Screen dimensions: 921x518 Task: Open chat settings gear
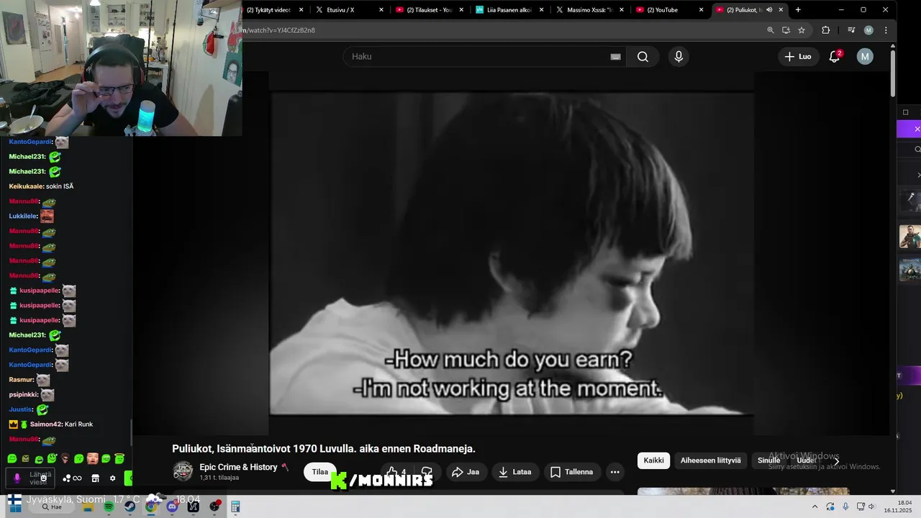(x=112, y=478)
